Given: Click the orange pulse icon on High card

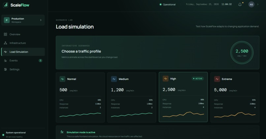Looking at the screenshot, I should 165,79.
